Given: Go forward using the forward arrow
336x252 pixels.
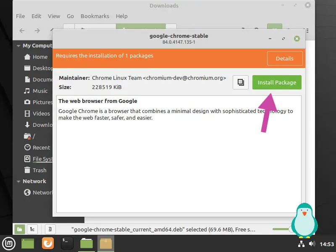Looking at the screenshot, I should 37,31.
